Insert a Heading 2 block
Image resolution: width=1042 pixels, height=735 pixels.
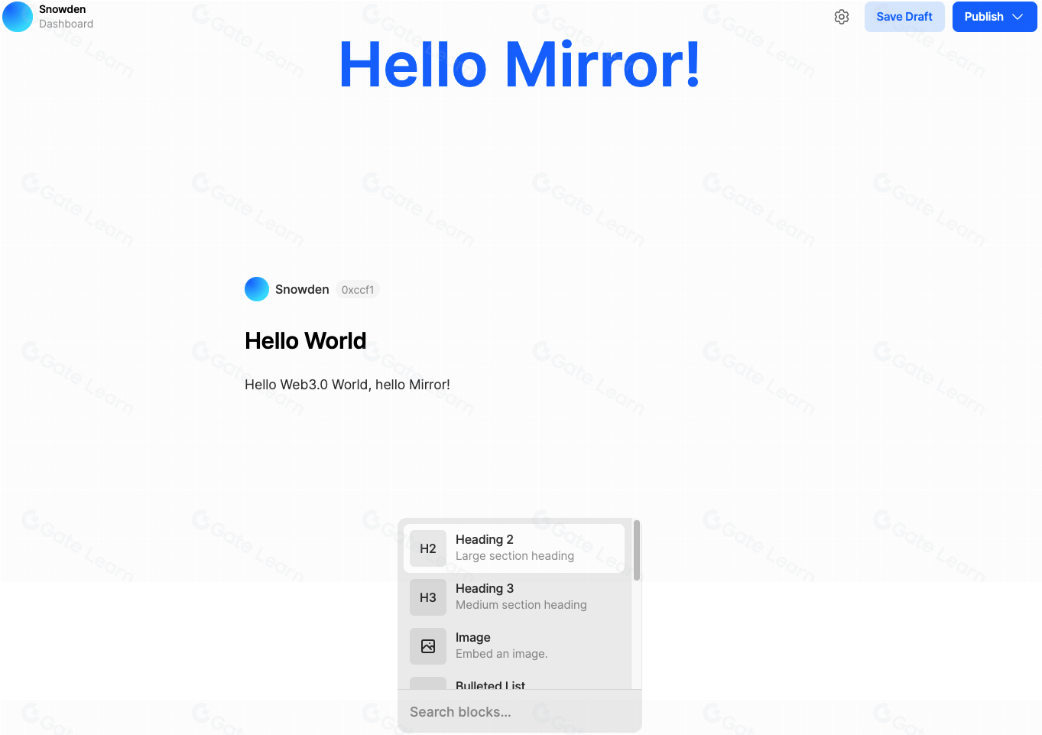click(x=515, y=548)
